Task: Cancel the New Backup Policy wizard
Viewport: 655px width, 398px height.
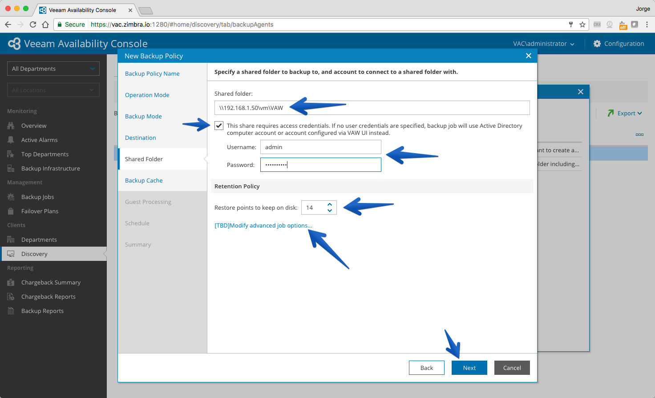Action: [x=512, y=368]
